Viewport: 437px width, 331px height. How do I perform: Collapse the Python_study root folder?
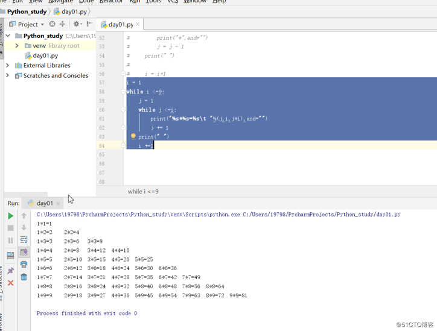(x=8, y=36)
